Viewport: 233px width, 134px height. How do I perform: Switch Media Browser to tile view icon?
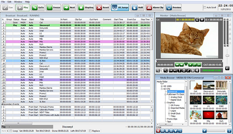pos(167,131)
